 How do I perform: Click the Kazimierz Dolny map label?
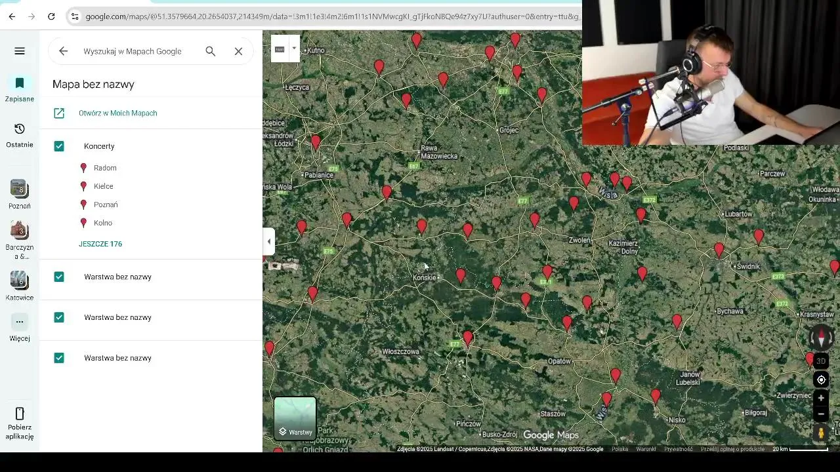tap(623, 247)
